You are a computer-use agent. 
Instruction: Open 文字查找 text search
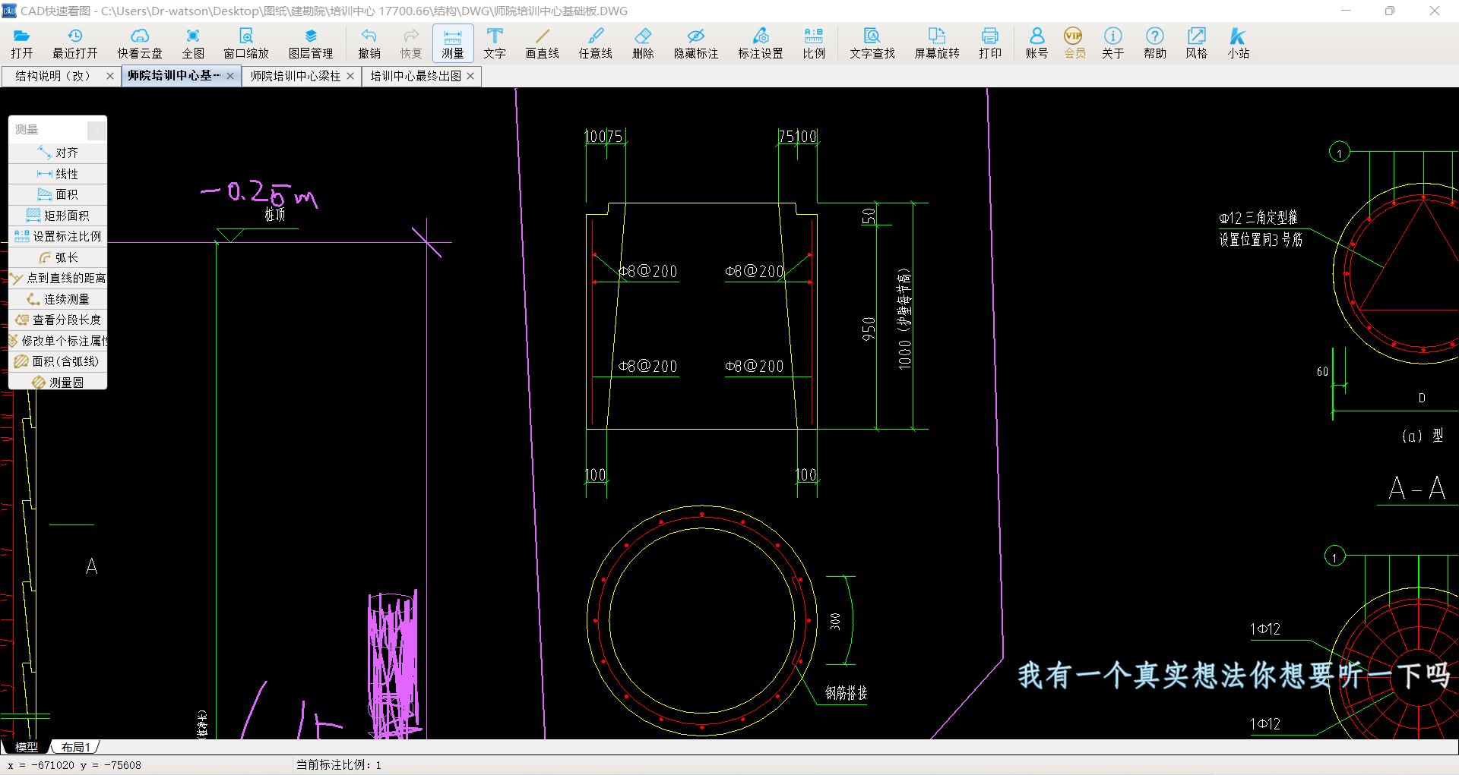point(872,43)
